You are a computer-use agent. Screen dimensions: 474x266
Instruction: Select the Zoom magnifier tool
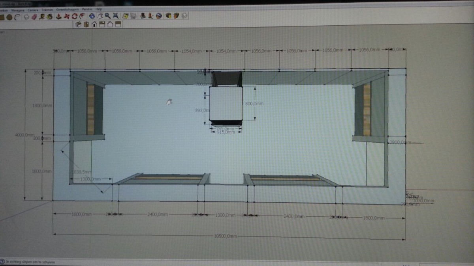tap(107, 16)
